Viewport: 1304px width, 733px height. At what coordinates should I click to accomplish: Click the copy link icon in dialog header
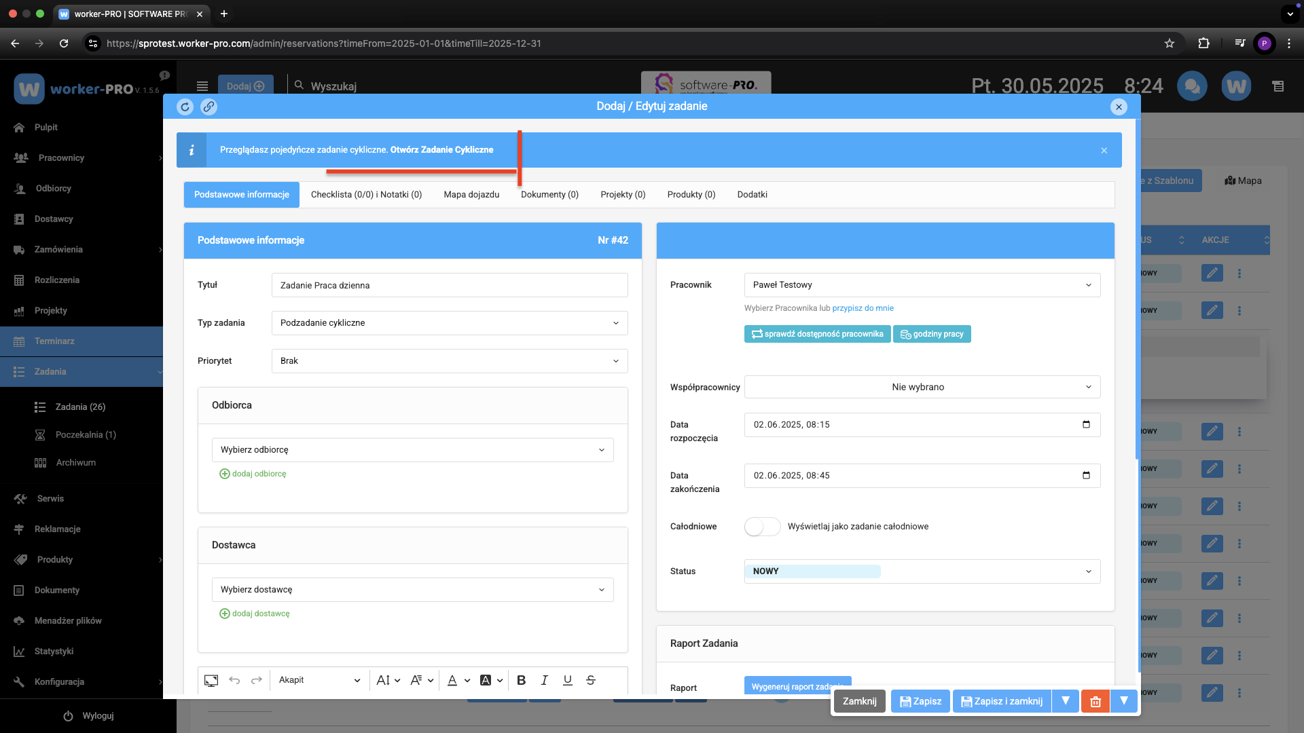[x=209, y=107]
